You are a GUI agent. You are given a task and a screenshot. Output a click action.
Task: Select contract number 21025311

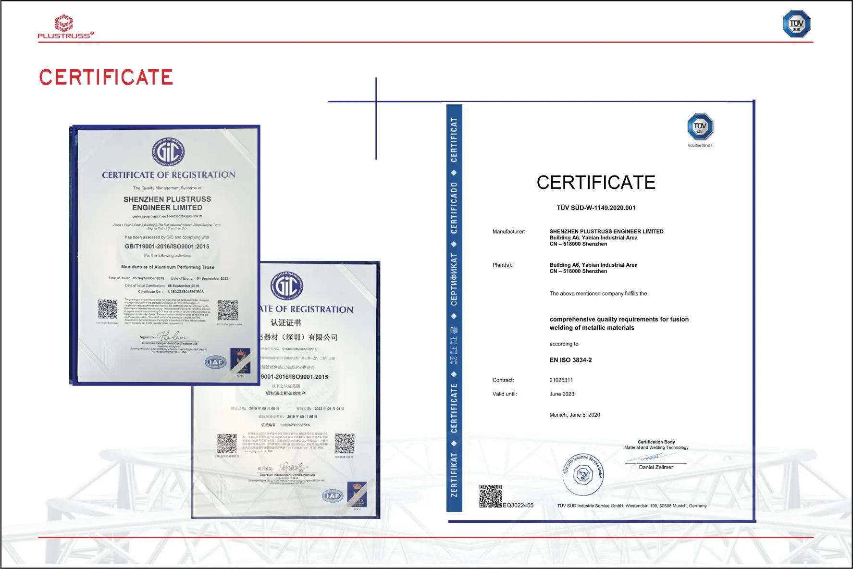pyautogui.click(x=561, y=380)
